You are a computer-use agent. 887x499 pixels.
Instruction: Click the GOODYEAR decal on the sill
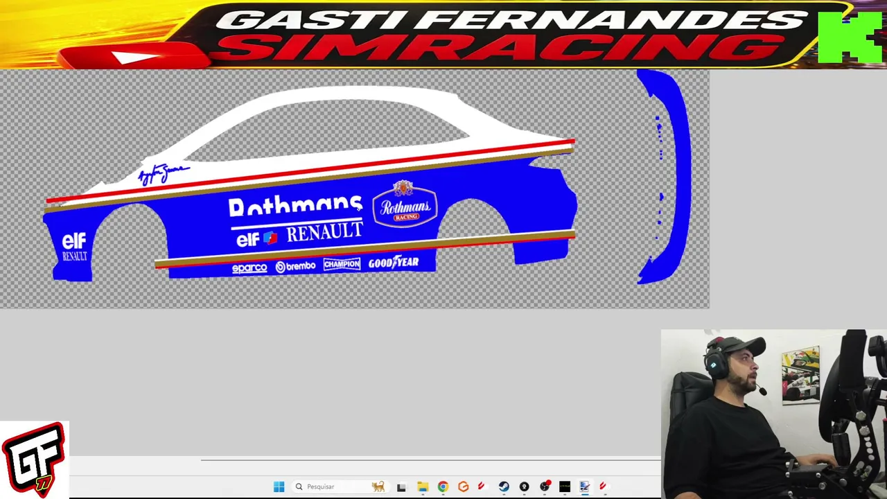tap(394, 263)
